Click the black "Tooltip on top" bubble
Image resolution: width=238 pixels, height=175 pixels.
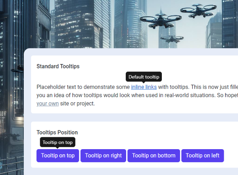[58, 142]
